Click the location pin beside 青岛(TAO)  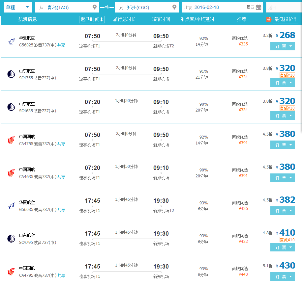95,7
